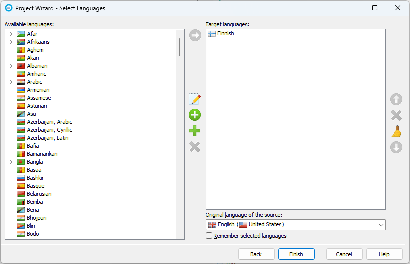Click the grey X icon below the green plus

pos(195,147)
